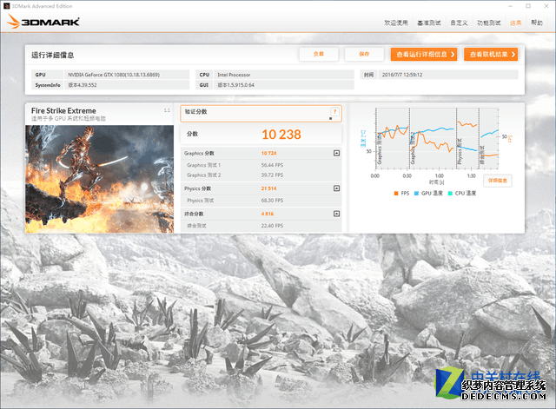The height and width of the screenshot is (409, 556).
Task: Click the Fire Strike Extreme title
Action: (63, 110)
